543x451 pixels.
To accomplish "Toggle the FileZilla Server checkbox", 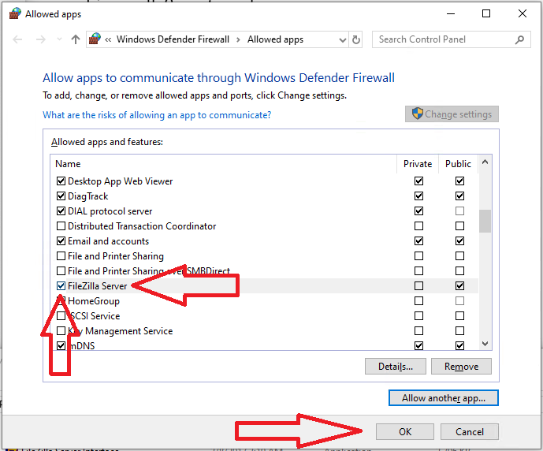I will click(61, 285).
